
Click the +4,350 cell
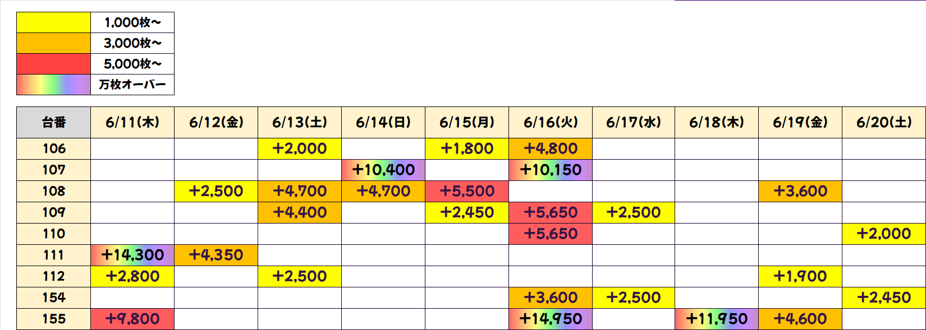[x=216, y=255]
